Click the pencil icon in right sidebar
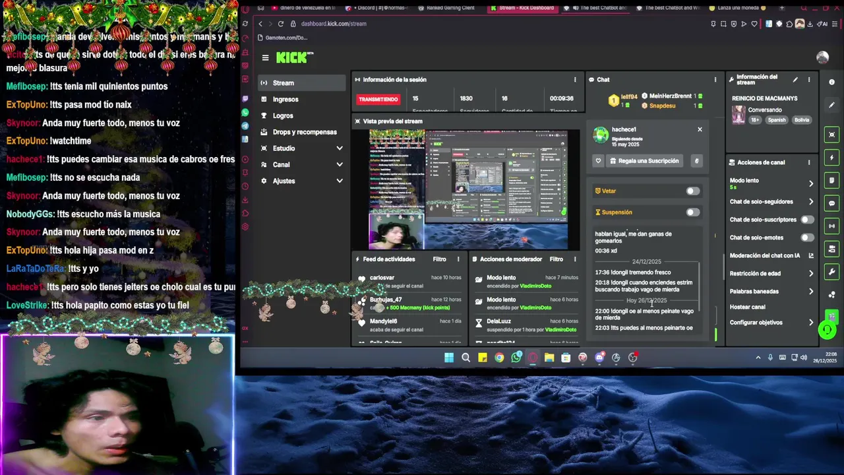This screenshot has width=844, height=475. (x=831, y=105)
